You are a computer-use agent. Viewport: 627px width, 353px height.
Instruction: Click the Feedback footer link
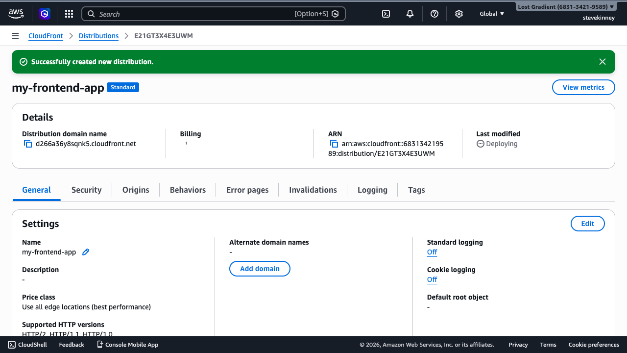click(72, 345)
